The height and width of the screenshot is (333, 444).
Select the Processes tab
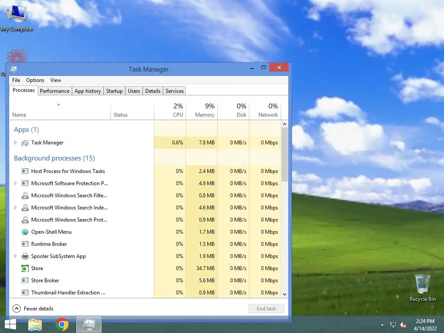23,90
